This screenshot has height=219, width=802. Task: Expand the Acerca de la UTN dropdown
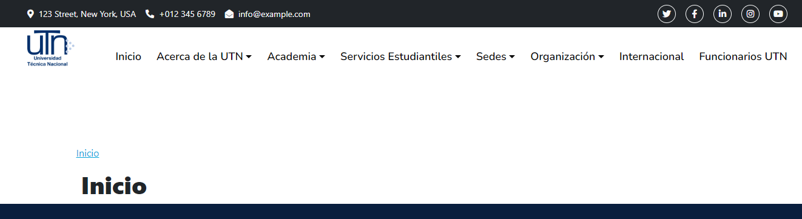pyautogui.click(x=204, y=56)
